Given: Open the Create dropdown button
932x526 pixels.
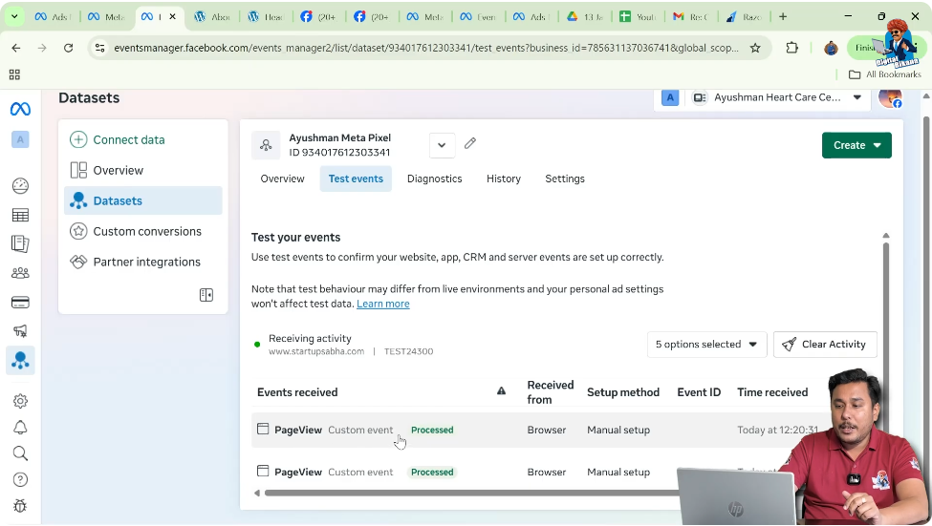Looking at the screenshot, I should (x=856, y=145).
